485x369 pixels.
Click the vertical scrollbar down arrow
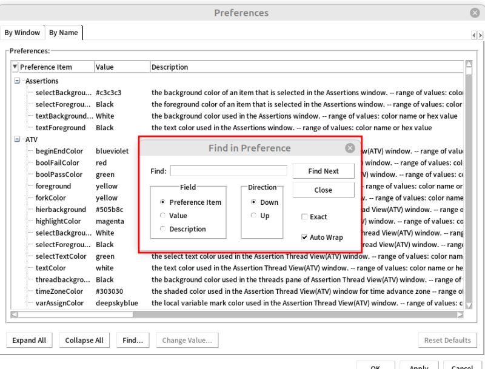pos(469,305)
